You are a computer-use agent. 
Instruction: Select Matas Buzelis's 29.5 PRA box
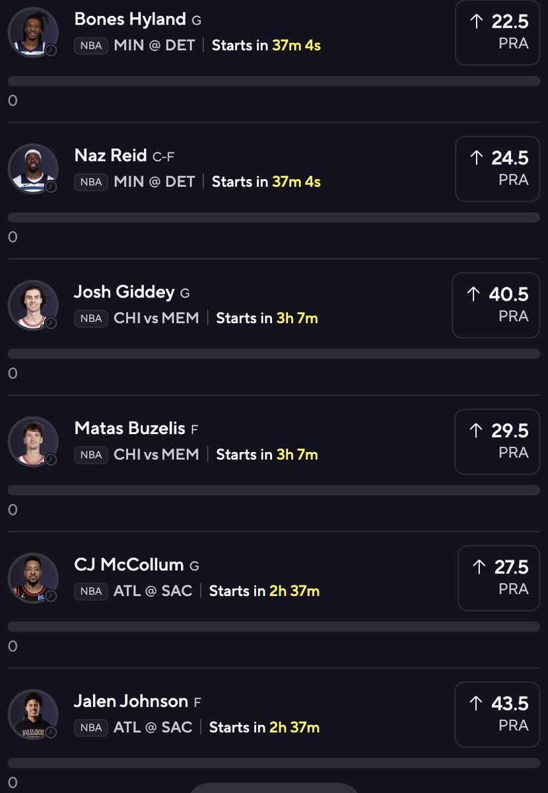[497, 441]
